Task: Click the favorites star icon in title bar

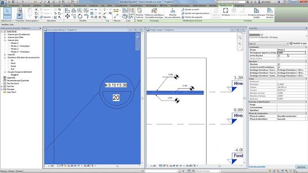Action: tap(255, 2)
